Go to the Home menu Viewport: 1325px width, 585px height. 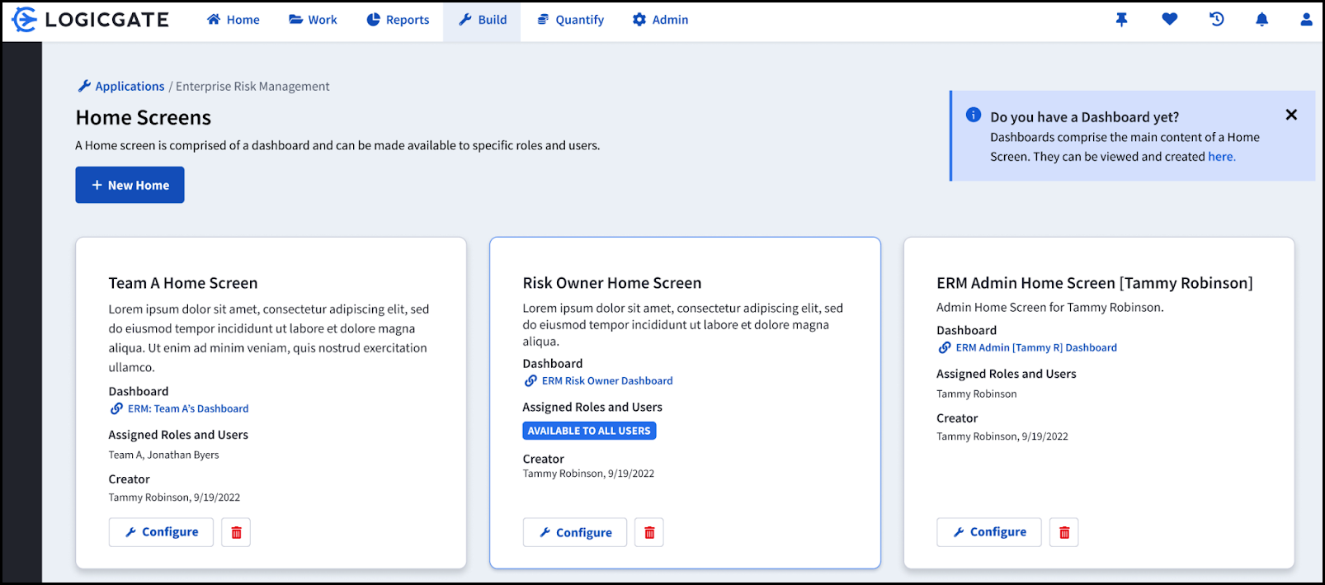pos(233,20)
